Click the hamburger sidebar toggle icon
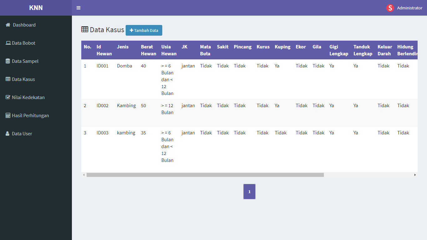427x240 pixels. coord(78,8)
